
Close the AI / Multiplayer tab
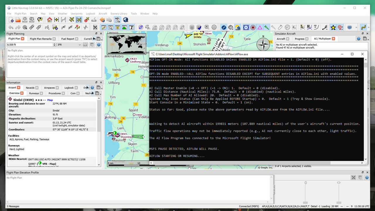click(333, 39)
